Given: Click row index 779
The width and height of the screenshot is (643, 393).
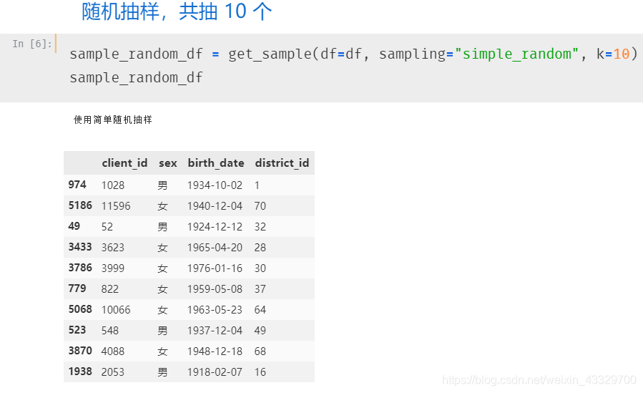Looking at the screenshot, I should (x=77, y=288).
